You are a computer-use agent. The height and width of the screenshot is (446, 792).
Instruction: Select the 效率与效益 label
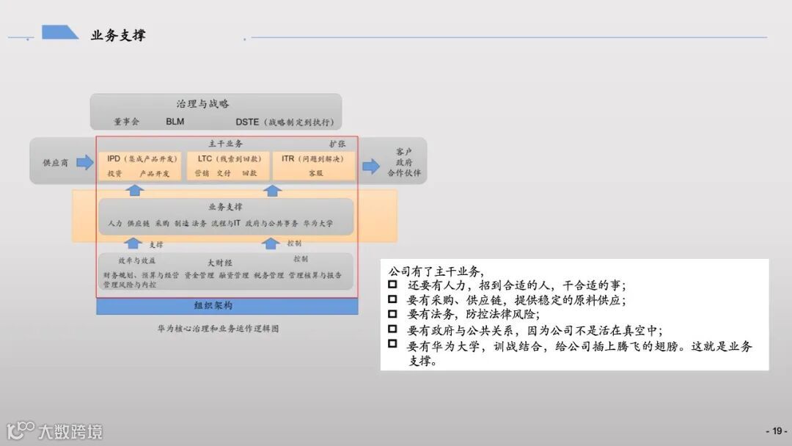(x=137, y=260)
